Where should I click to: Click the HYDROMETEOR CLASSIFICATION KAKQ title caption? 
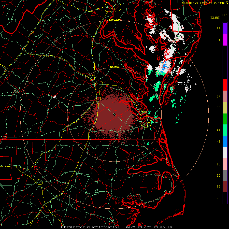(116, 227)
